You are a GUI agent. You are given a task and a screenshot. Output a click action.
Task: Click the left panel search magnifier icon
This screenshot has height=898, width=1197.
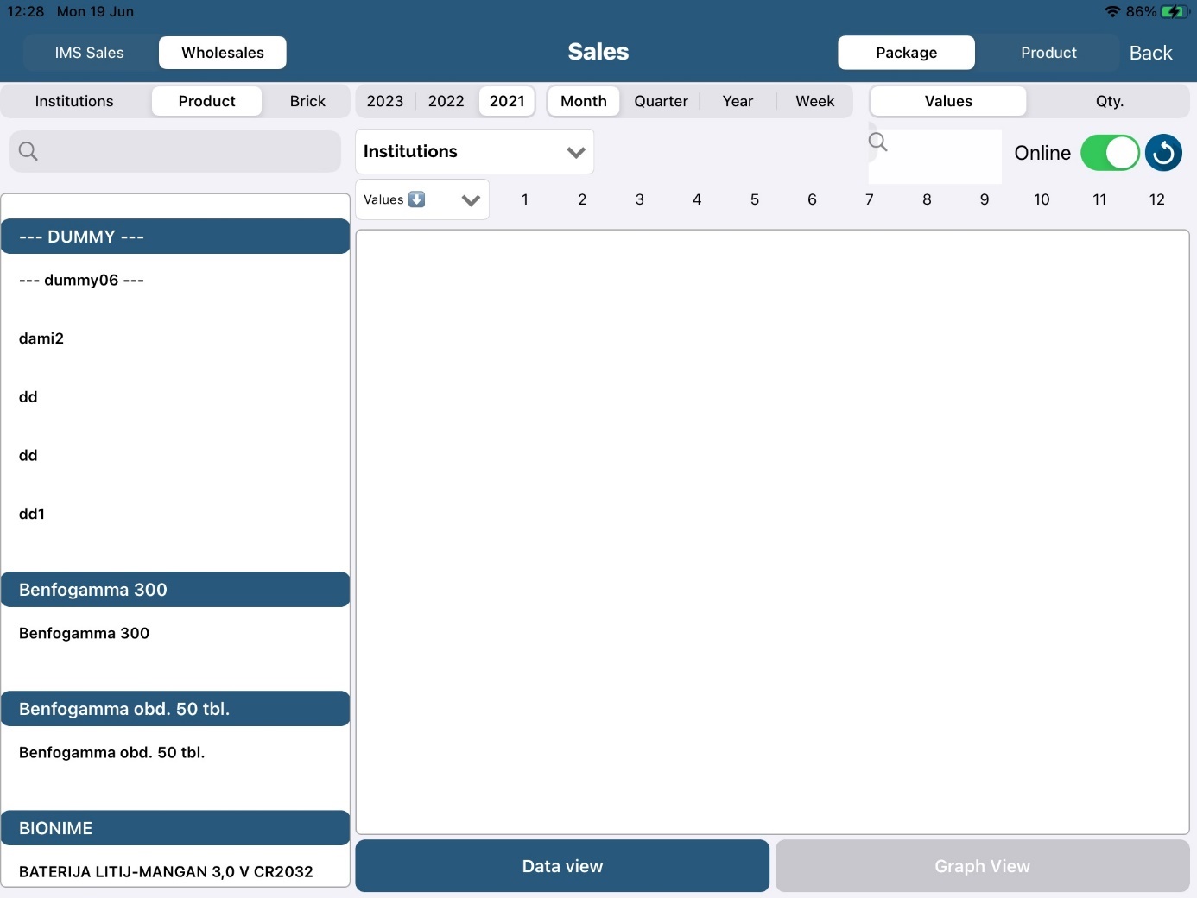point(28,152)
